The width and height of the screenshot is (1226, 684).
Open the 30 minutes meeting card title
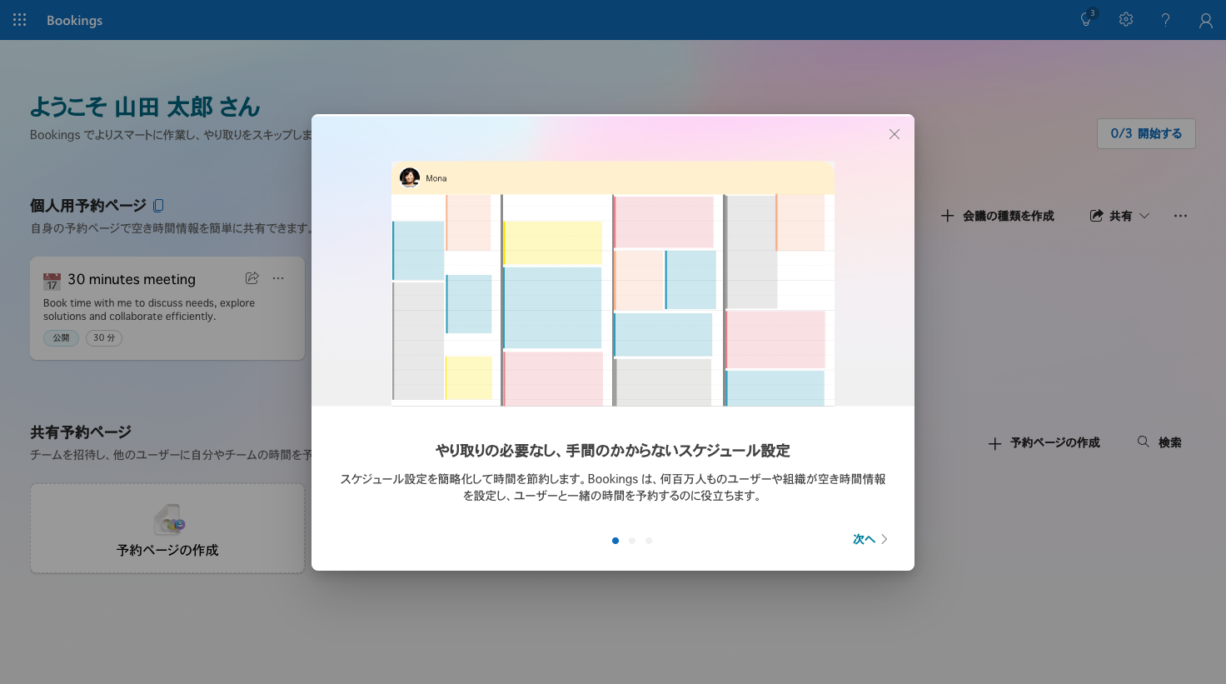(x=132, y=279)
